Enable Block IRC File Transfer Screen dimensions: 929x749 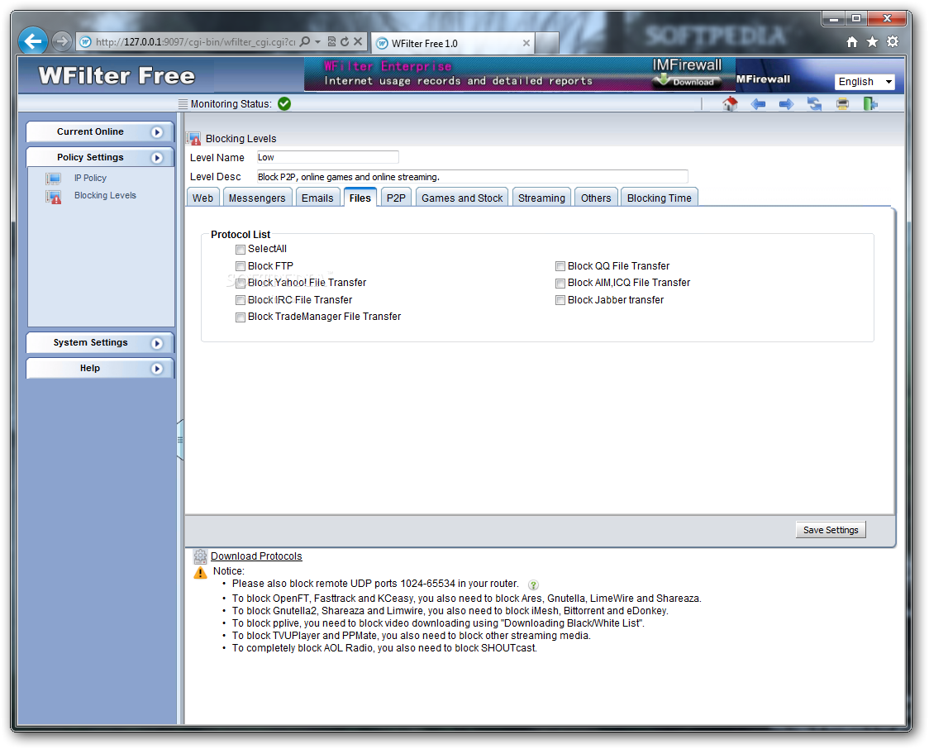pos(241,300)
